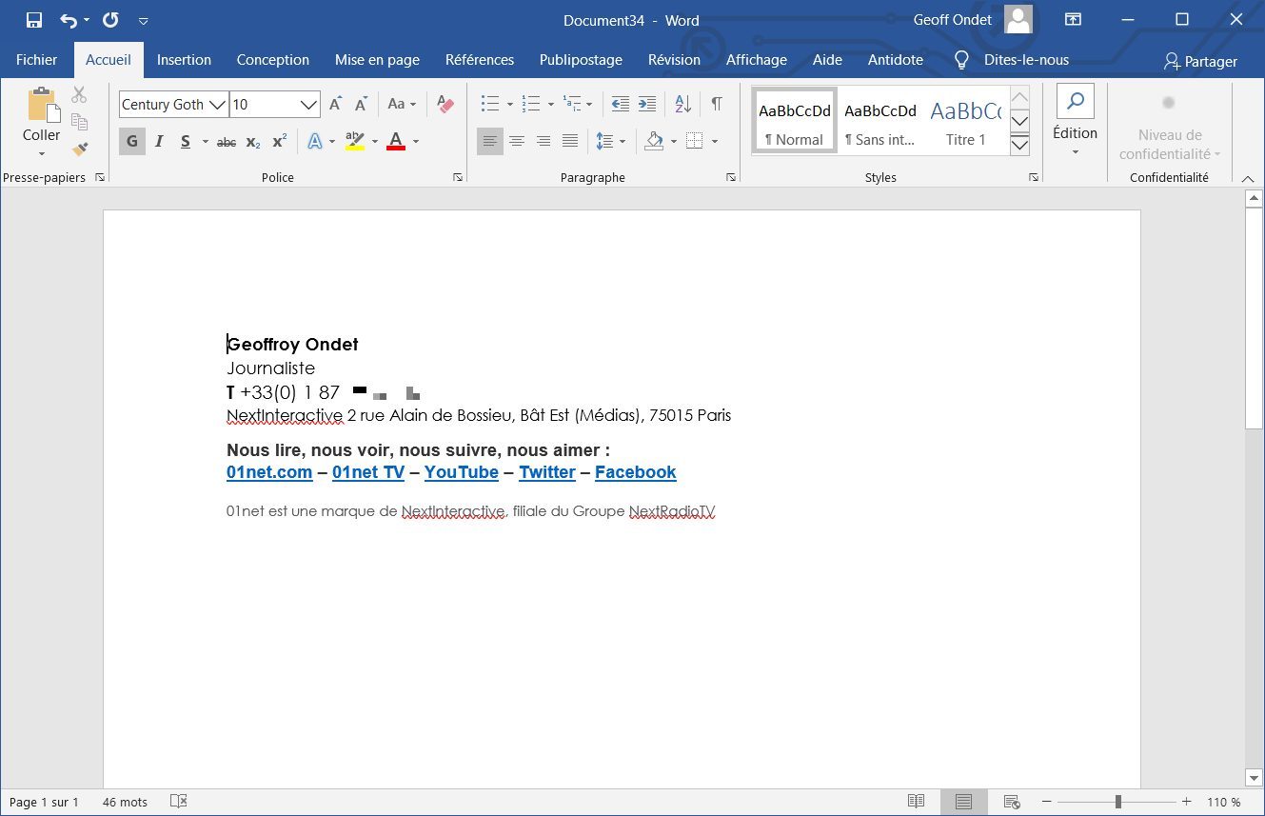Image resolution: width=1265 pixels, height=816 pixels.
Task: Click the Numbering list icon
Action: [531, 104]
